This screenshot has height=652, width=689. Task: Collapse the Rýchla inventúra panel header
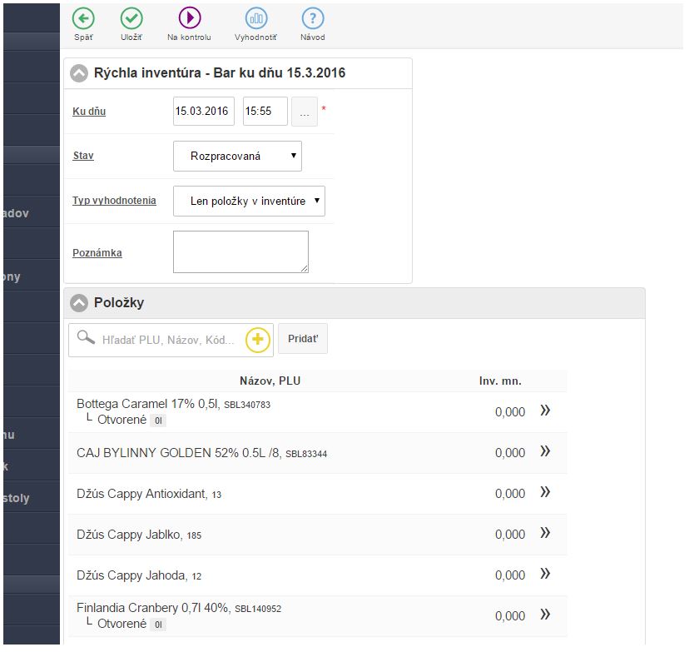pyautogui.click(x=79, y=73)
